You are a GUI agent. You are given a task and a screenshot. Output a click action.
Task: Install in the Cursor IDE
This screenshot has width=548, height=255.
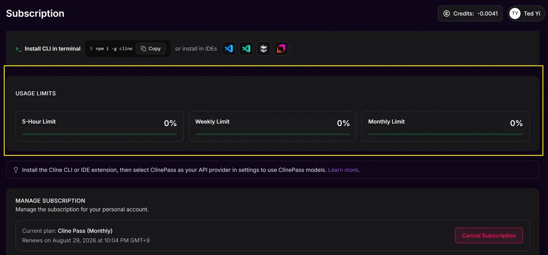tap(263, 48)
